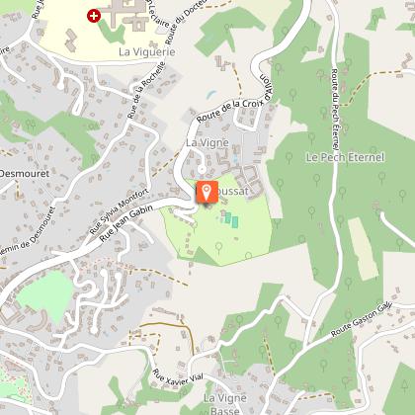Click the tree symbol below the pin park
This screenshot has height=415, width=415.
(x=218, y=247)
